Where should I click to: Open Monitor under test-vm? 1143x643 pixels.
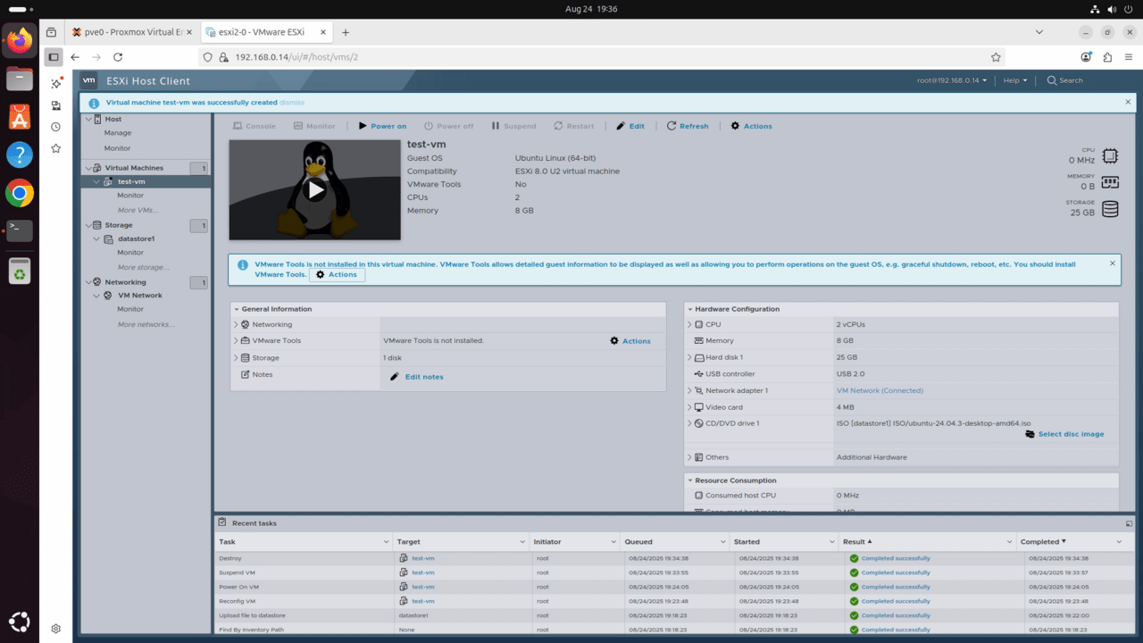click(x=130, y=196)
